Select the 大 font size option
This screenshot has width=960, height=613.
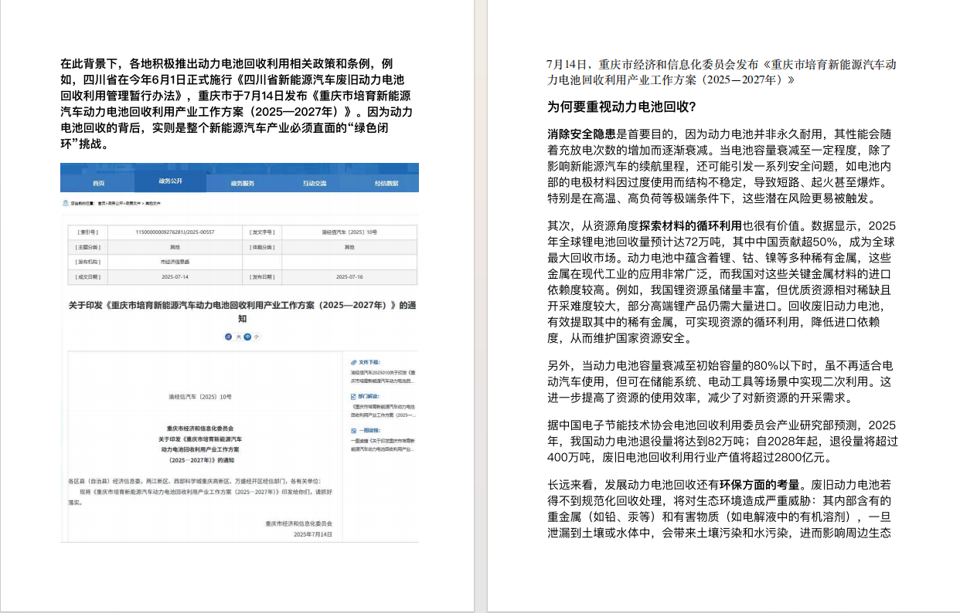239,337
